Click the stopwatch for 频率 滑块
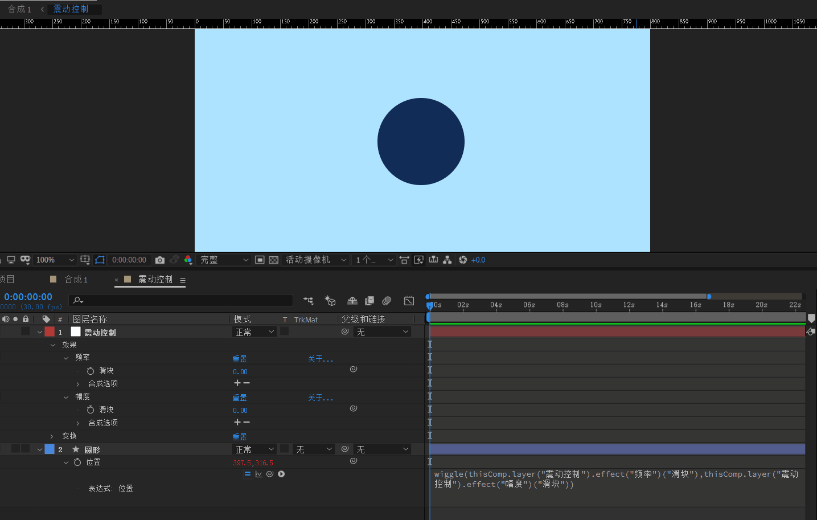Image resolution: width=817 pixels, height=520 pixels. (x=91, y=371)
